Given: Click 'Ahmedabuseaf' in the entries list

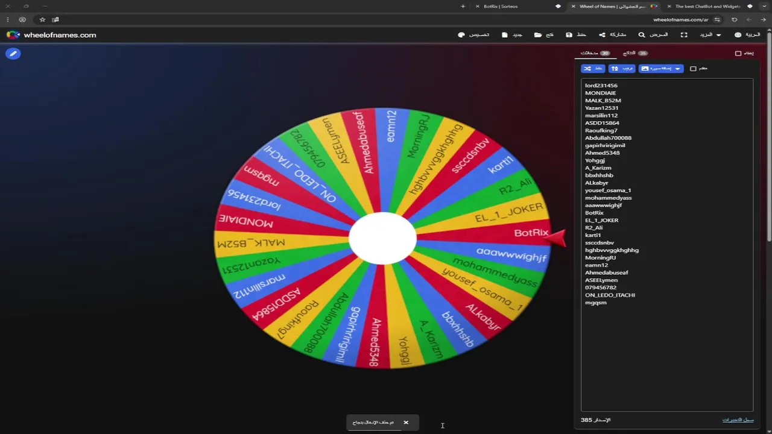Looking at the screenshot, I should [606, 272].
